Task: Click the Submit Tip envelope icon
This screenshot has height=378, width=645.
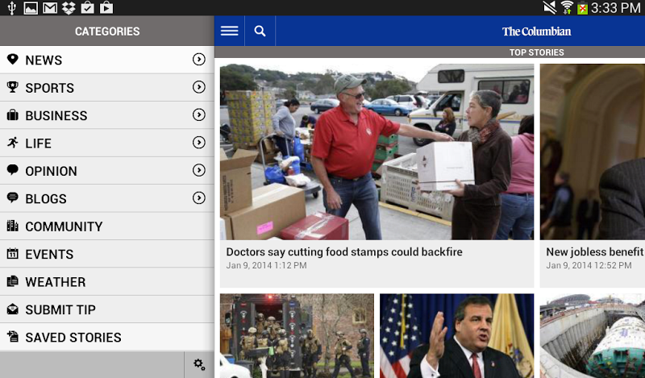Action: click(13, 309)
